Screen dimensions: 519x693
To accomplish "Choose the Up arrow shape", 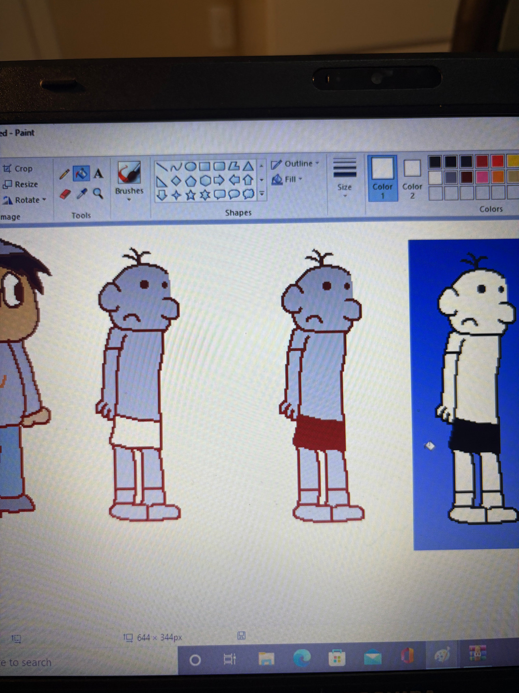I will click(248, 180).
